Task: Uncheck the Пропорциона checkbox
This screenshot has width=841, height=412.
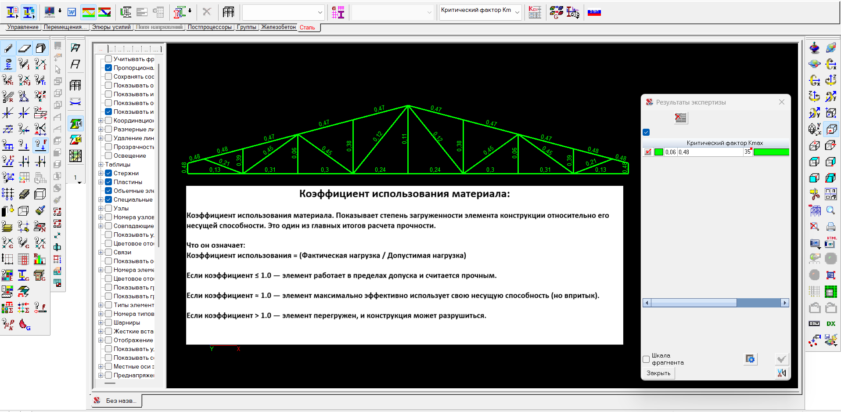Action: coord(108,68)
